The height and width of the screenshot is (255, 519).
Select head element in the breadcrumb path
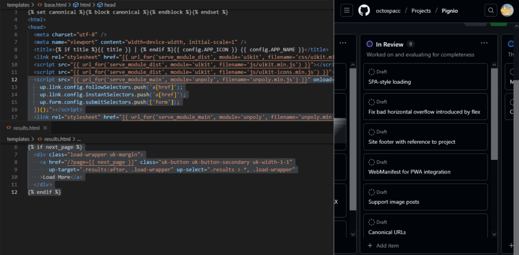tap(110, 5)
